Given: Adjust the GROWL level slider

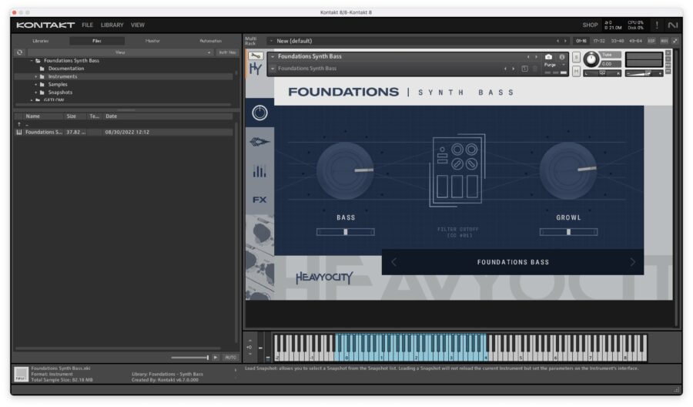Looking at the screenshot, I should [568, 232].
